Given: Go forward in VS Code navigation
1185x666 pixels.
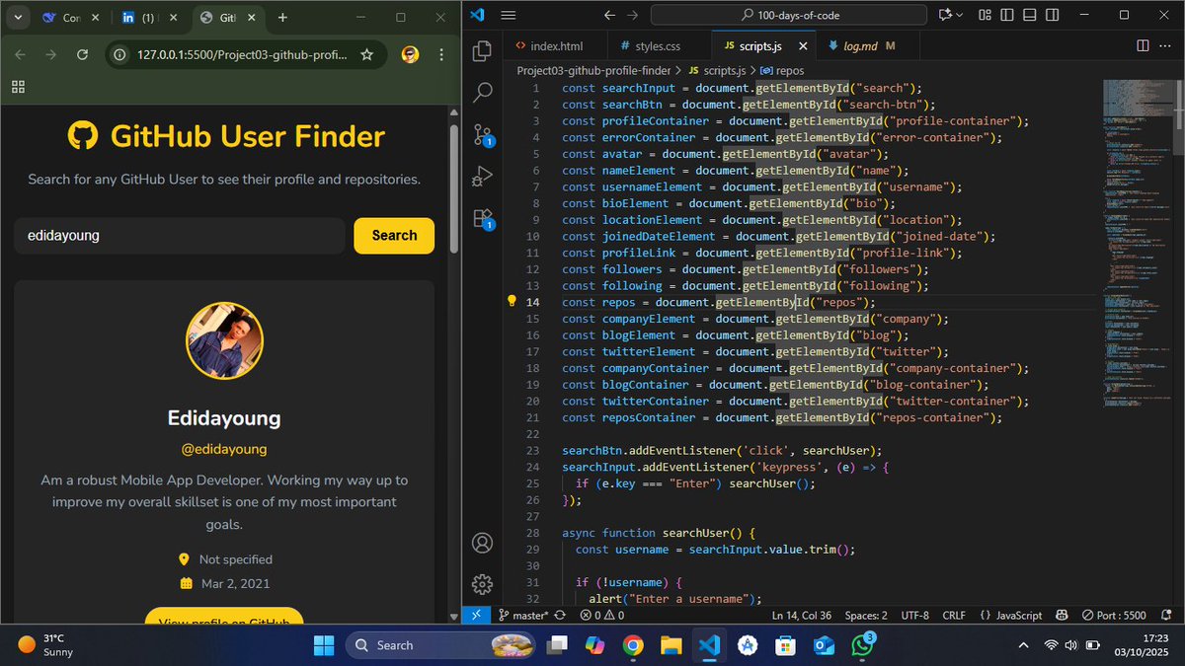Looking at the screenshot, I should pos(633,15).
